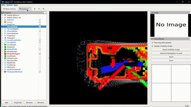The height and width of the screenshot is (107, 191).
Task: Expand the LocalPath display properties
Action: (2, 43)
